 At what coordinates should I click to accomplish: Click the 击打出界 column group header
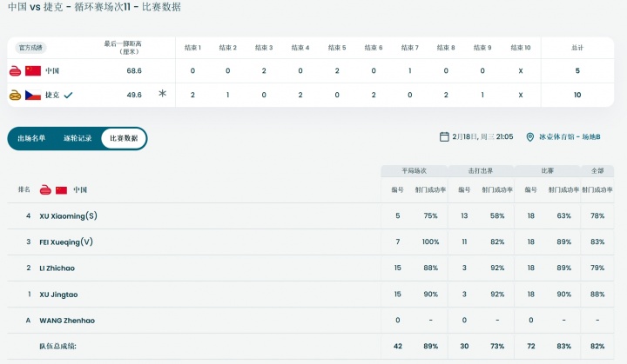coord(481,171)
